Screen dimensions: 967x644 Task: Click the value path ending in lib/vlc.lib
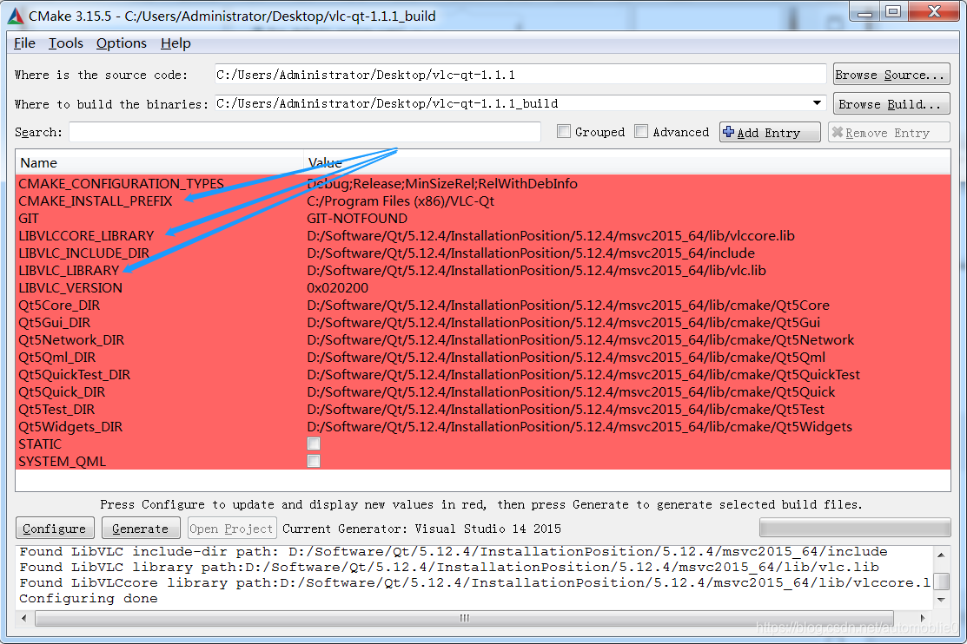pos(537,271)
